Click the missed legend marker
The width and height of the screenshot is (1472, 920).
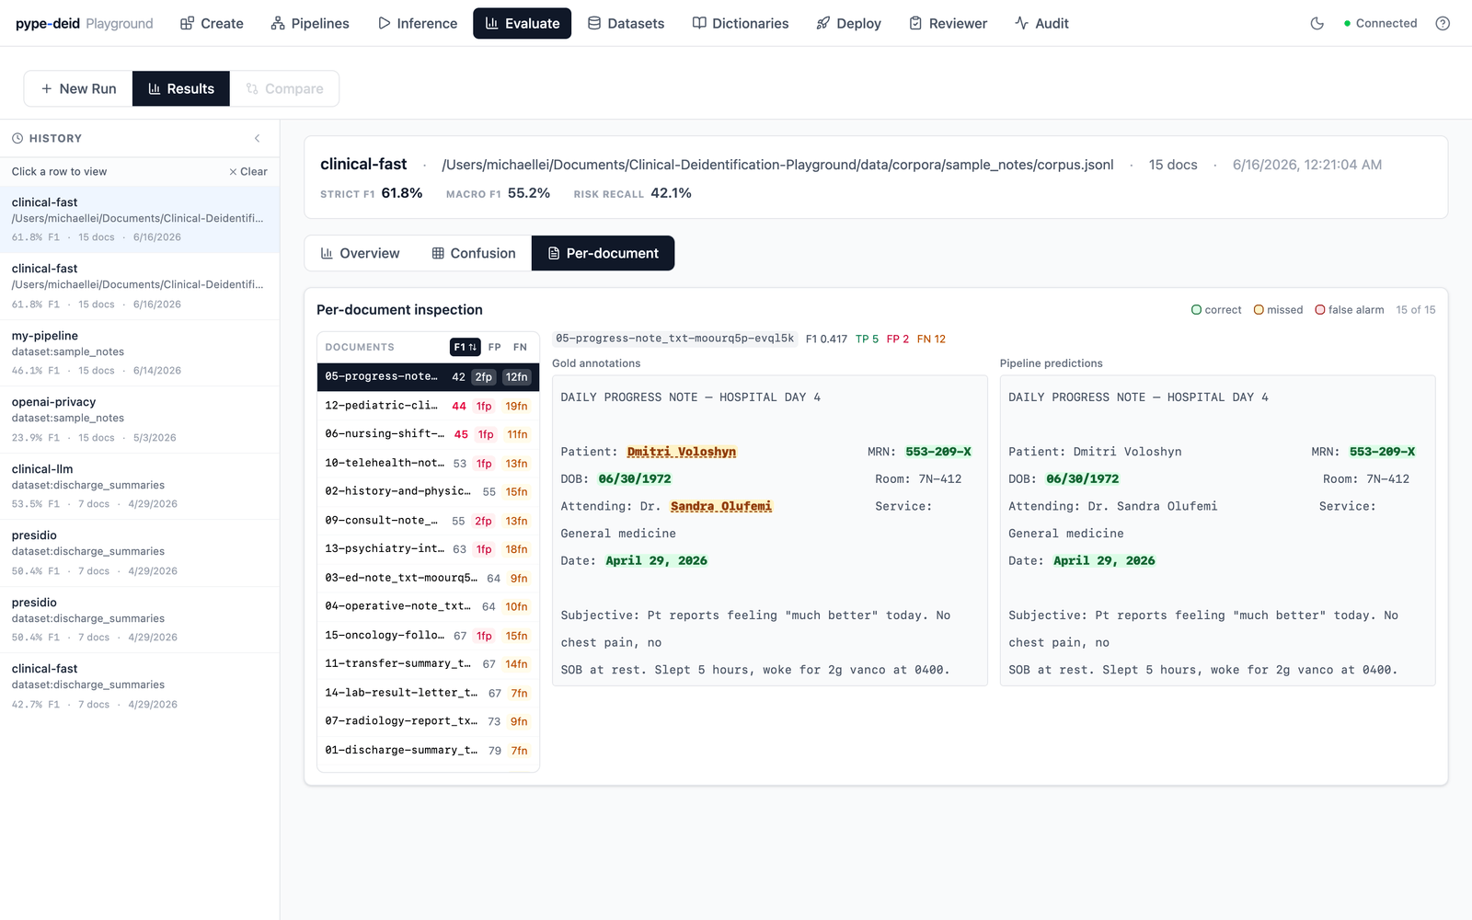[1259, 310]
